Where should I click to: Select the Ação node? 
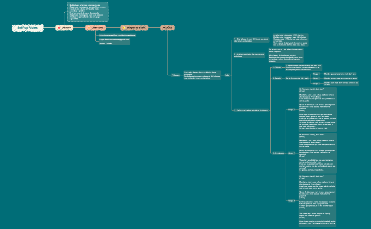pyautogui.click(x=227, y=75)
